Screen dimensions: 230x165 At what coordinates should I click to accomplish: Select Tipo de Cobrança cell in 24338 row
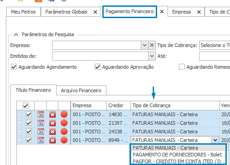[x=175, y=132]
